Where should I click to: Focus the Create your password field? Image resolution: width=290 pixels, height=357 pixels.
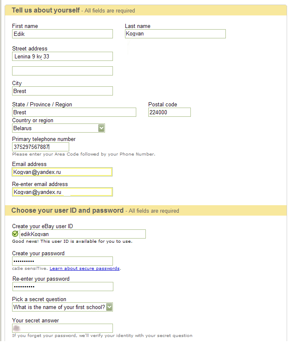[x=62, y=261]
